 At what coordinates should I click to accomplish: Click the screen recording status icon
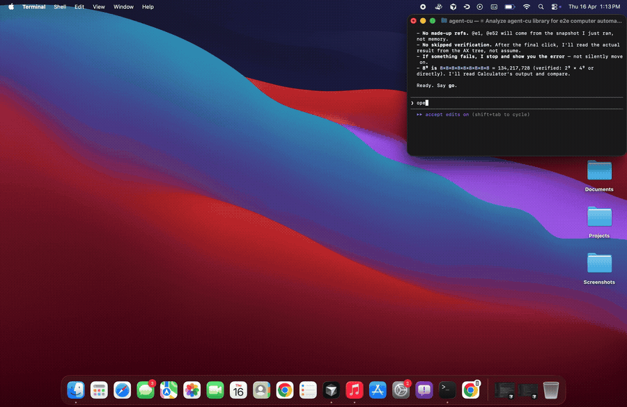pyautogui.click(x=423, y=7)
